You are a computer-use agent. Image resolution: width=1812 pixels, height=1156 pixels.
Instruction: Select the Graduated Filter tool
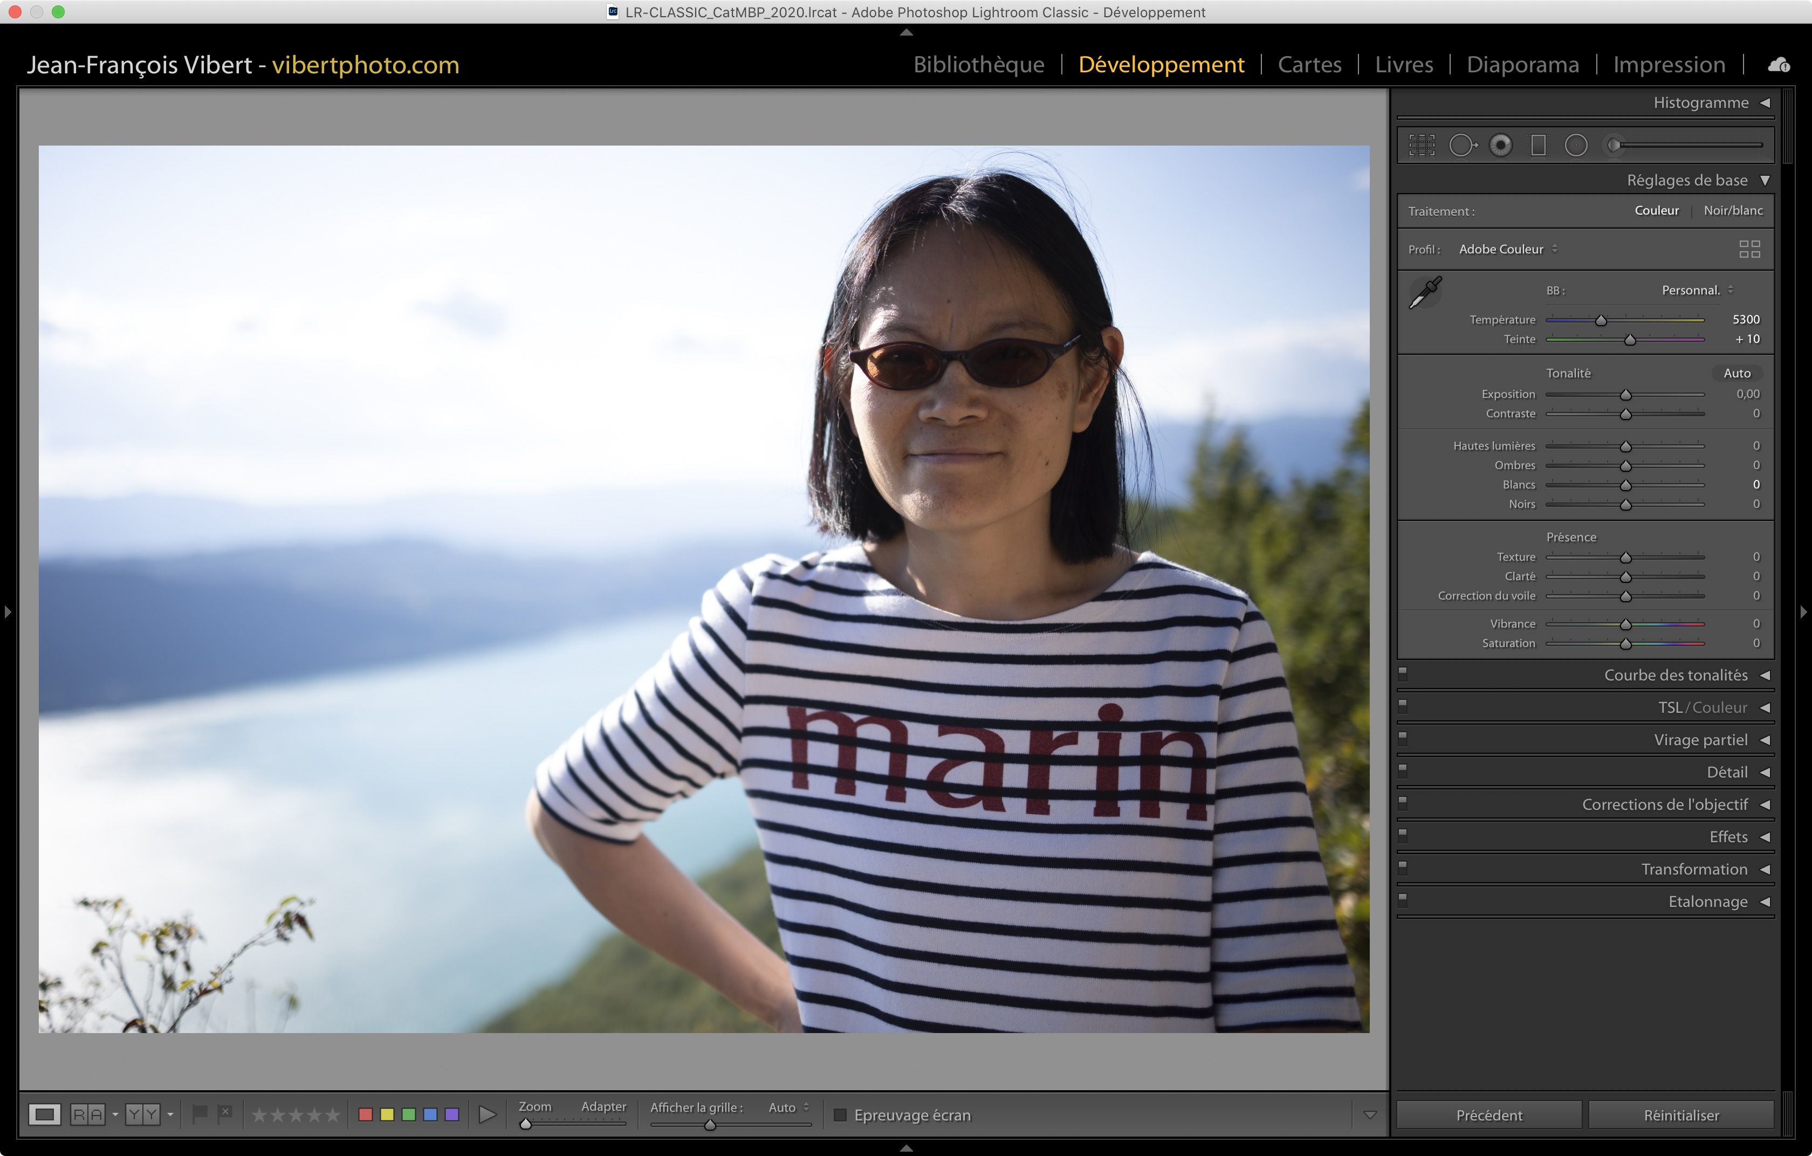click(x=1538, y=145)
